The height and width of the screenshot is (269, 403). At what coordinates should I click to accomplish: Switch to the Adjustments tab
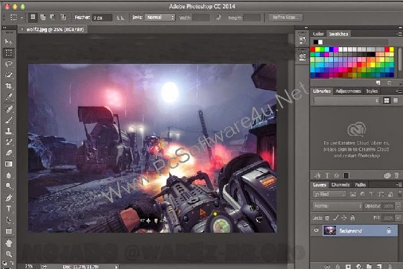point(348,91)
